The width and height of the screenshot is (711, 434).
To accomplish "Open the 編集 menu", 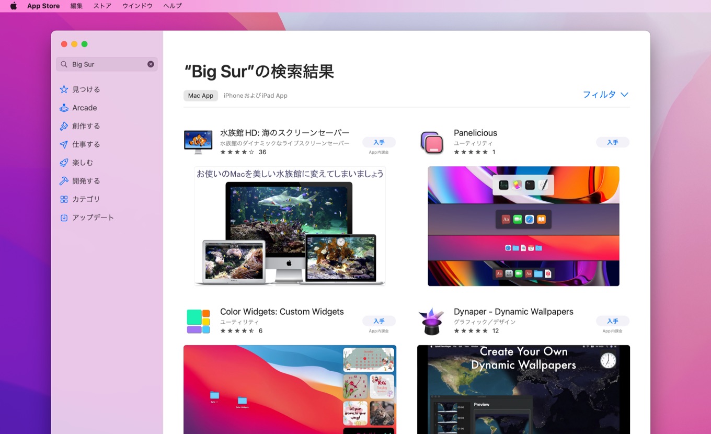I will [x=76, y=6].
